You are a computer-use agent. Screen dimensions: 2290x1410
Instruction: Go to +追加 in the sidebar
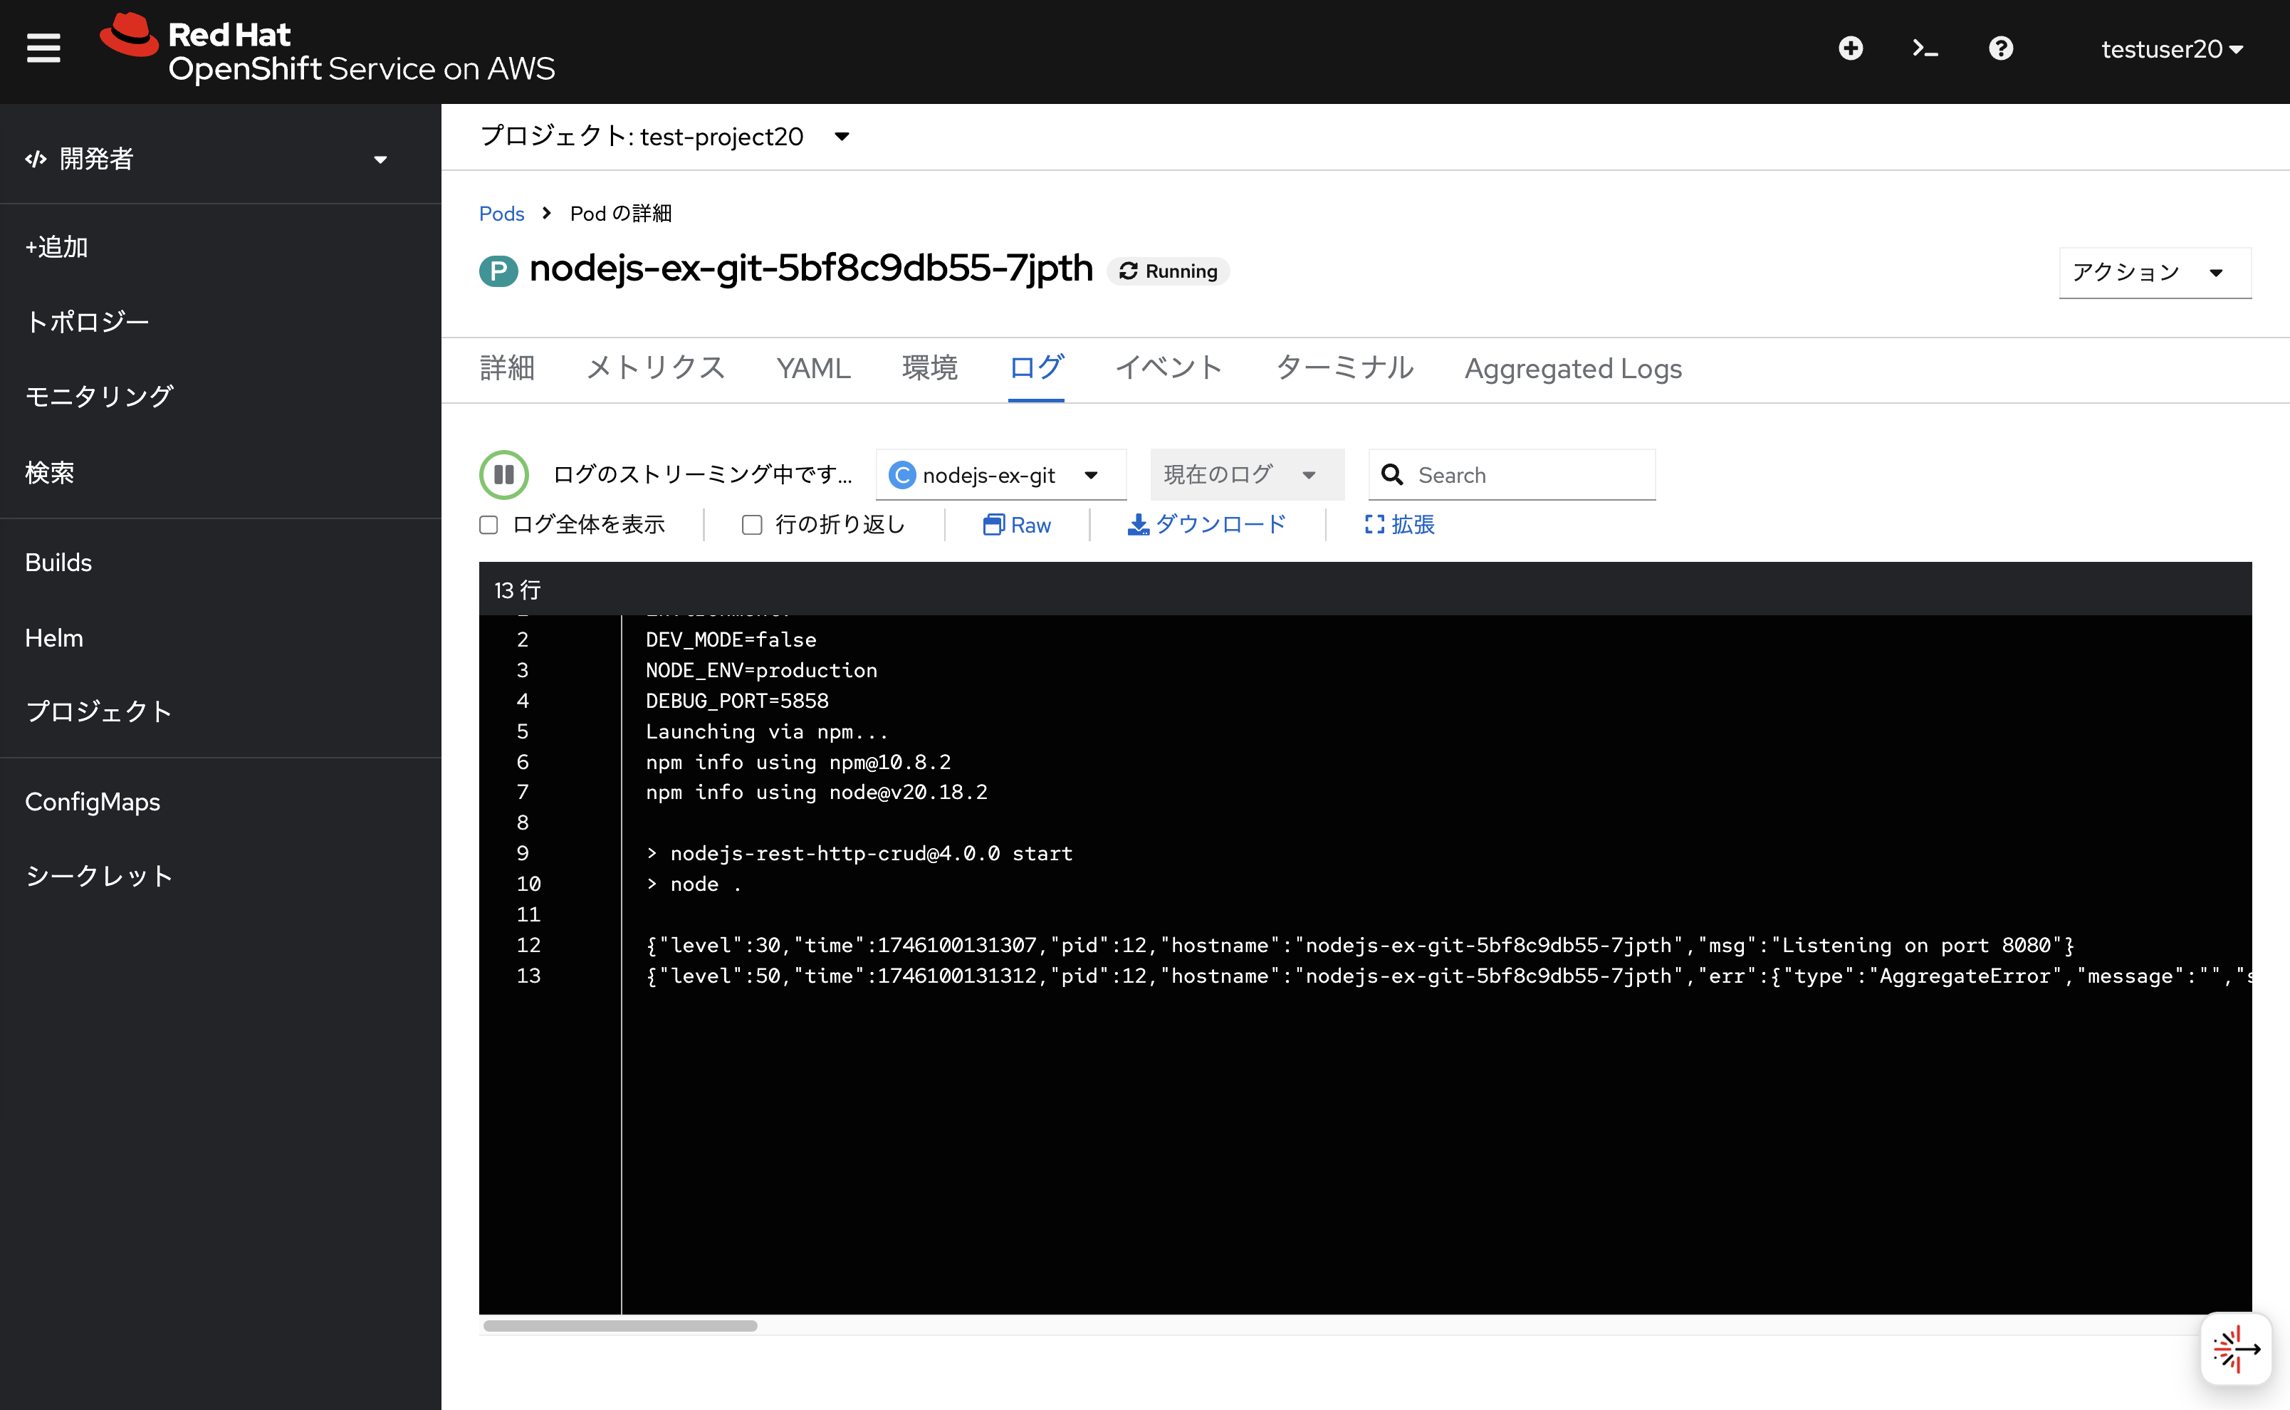pyautogui.click(x=220, y=247)
